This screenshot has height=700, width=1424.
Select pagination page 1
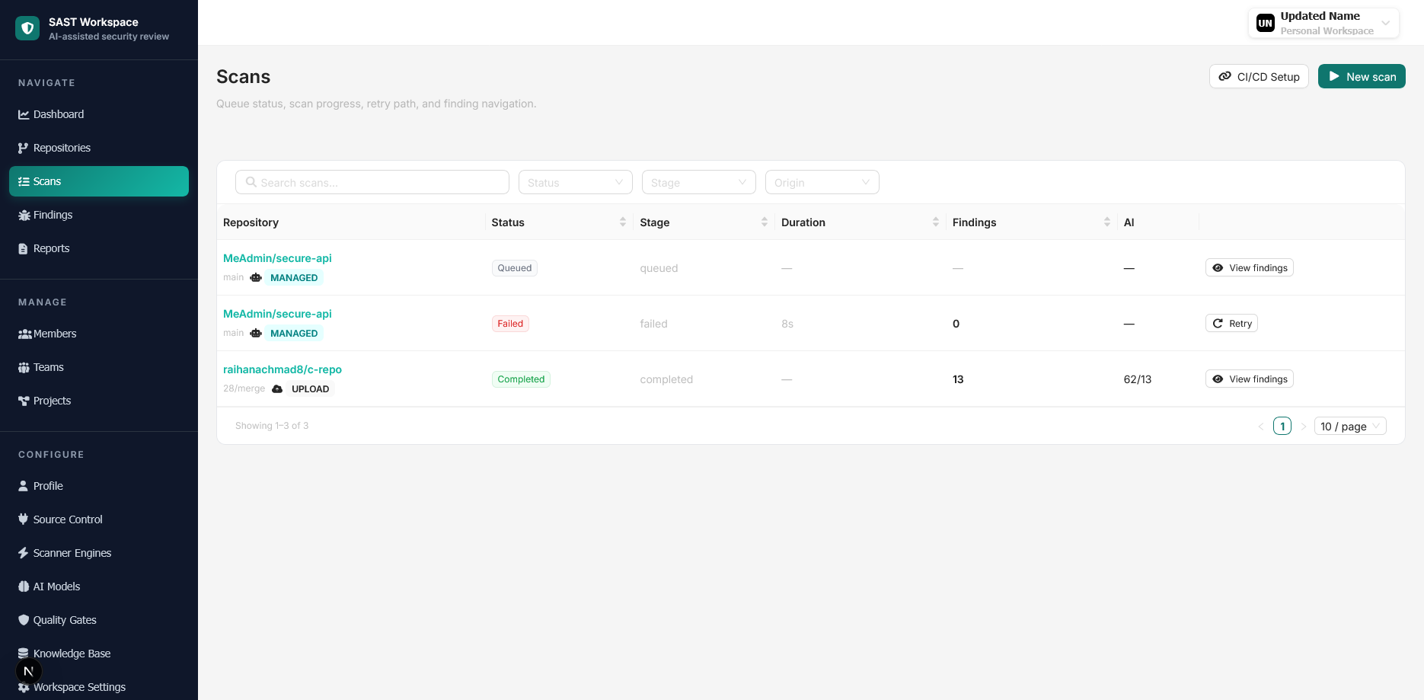tap(1282, 426)
